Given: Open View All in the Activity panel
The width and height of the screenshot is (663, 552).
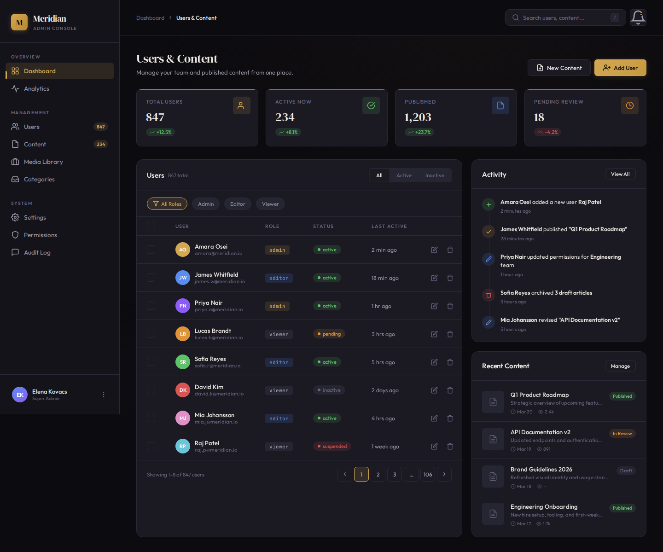Looking at the screenshot, I should (620, 174).
